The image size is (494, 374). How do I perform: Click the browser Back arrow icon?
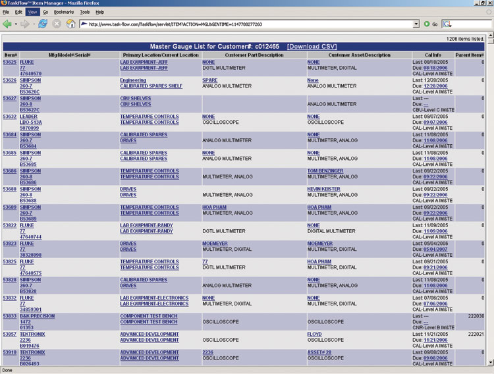pos(7,24)
